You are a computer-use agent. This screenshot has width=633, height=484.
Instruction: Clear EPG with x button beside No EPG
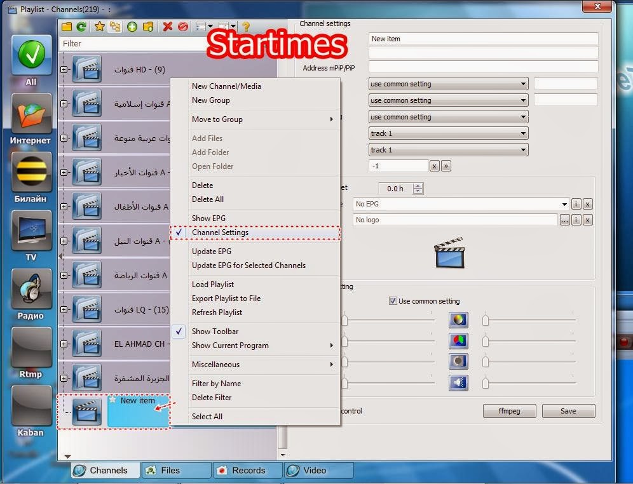tap(588, 204)
